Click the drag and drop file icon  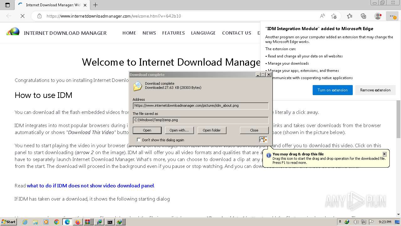263,139
